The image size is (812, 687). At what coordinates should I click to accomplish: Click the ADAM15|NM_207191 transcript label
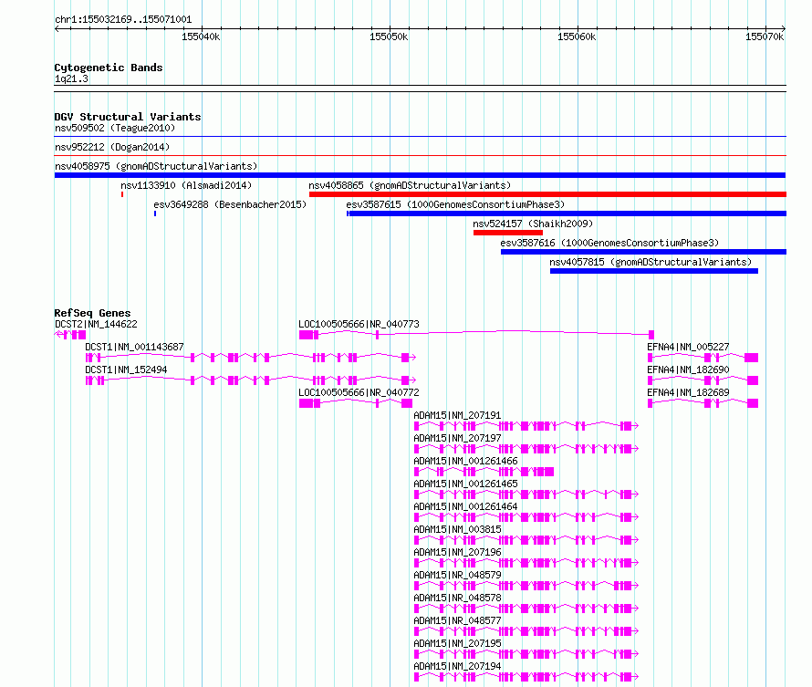(457, 415)
